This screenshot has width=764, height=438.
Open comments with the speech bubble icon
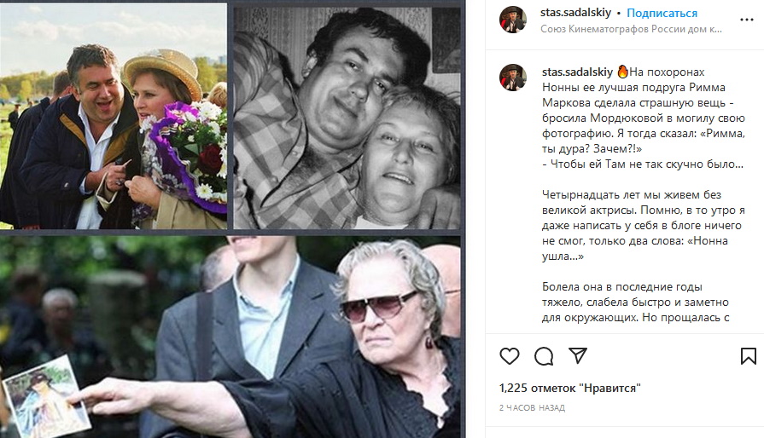point(543,356)
